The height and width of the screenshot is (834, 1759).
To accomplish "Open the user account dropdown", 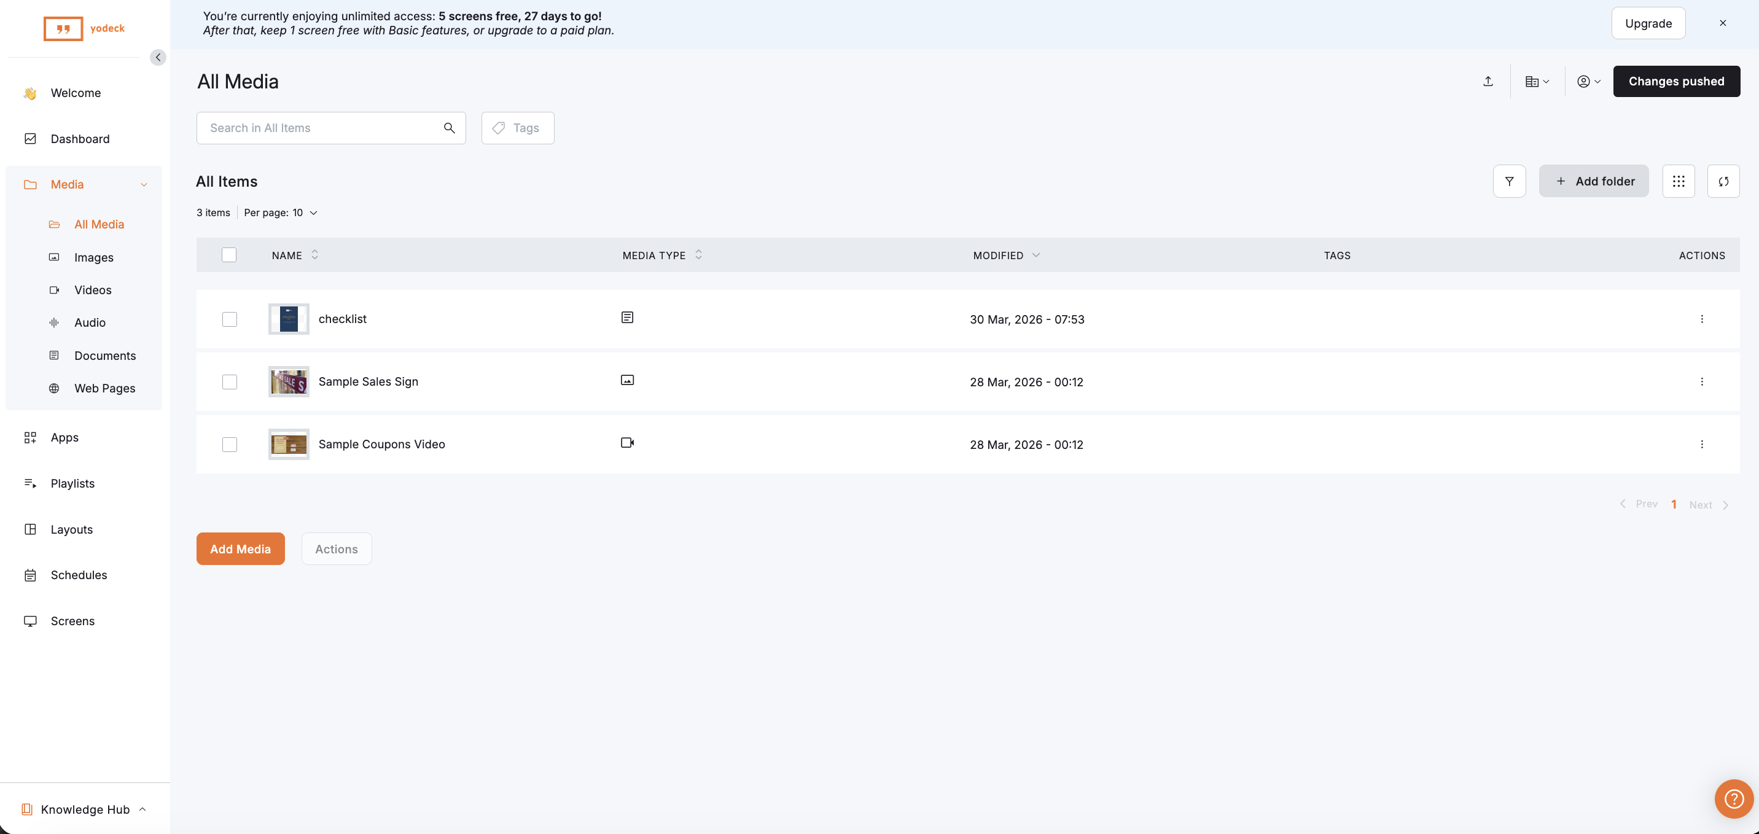I will click(x=1588, y=81).
